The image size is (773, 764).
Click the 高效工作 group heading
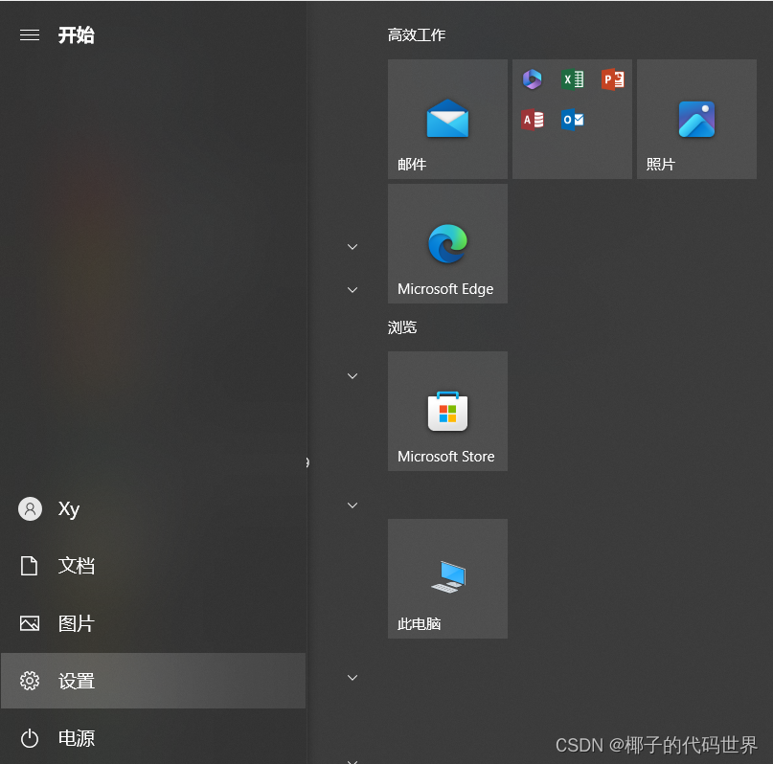417,35
